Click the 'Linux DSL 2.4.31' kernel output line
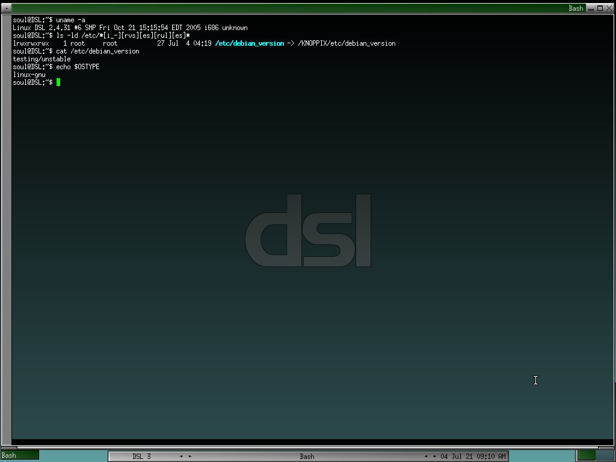The height and width of the screenshot is (462, 616). point(130,28)
